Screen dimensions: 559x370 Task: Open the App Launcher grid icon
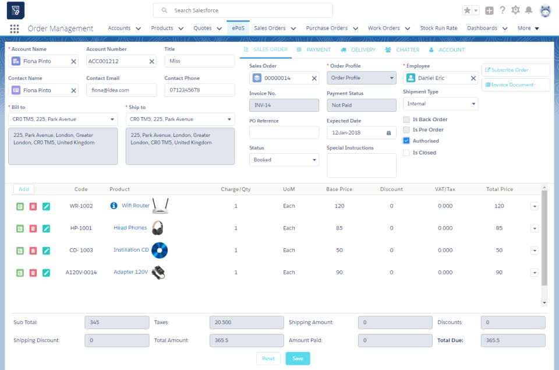pos(14,29)
